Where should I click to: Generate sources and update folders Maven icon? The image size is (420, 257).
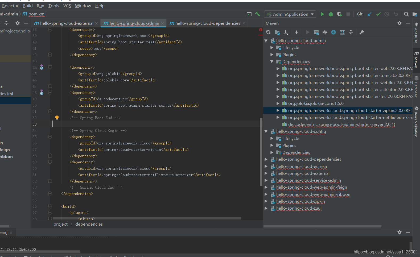coord(277,32)
